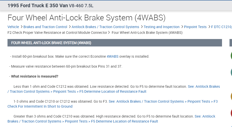Click the F2 Check Proper Valve Resistance breadcrumb
The width and height of the screenshot is (232, 127).
coord(57,33)
